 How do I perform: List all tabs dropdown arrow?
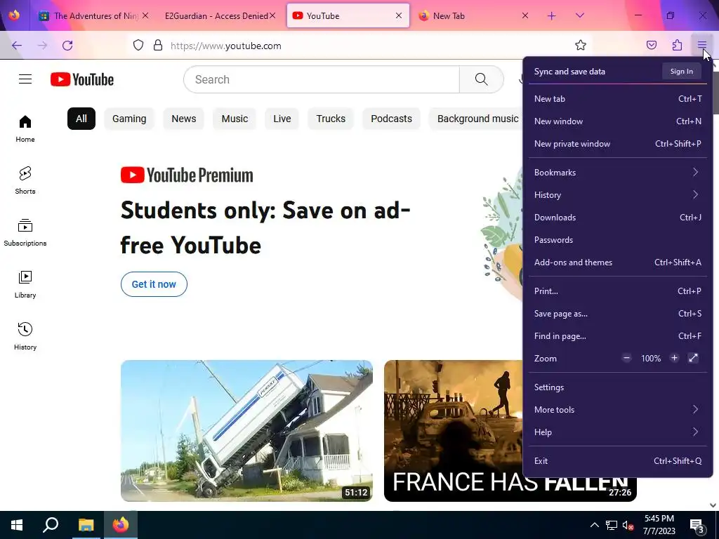click(579, 16)
